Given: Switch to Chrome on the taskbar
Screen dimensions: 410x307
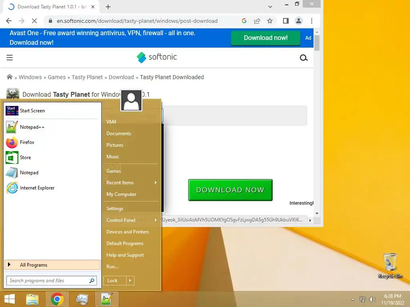Looking at the screenshot, I should tap(57, 299).
